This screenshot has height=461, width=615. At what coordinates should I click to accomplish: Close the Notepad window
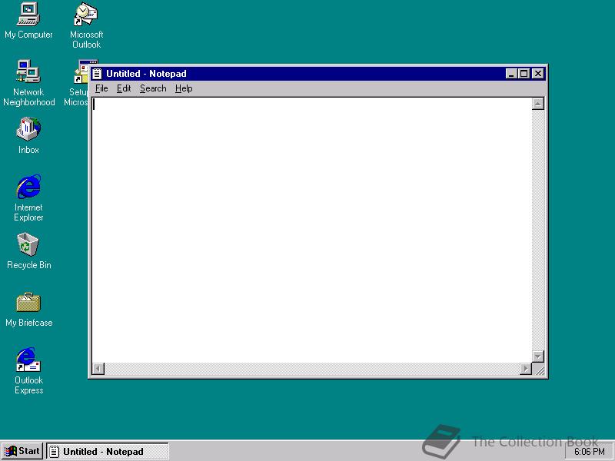[538, 74]
